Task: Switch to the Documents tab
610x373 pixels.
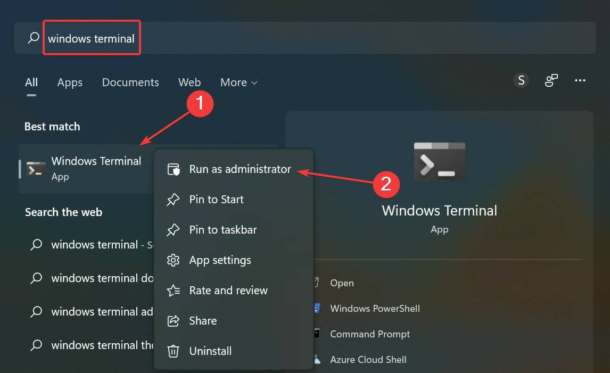Action: pos(130,82)
